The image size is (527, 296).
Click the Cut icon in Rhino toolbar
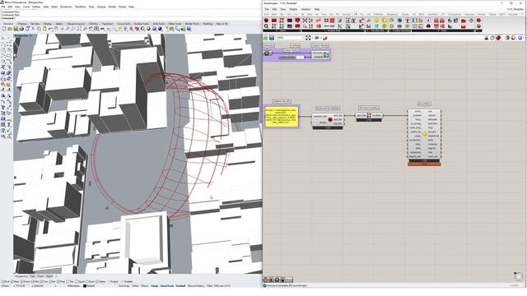tap(33, 29)
